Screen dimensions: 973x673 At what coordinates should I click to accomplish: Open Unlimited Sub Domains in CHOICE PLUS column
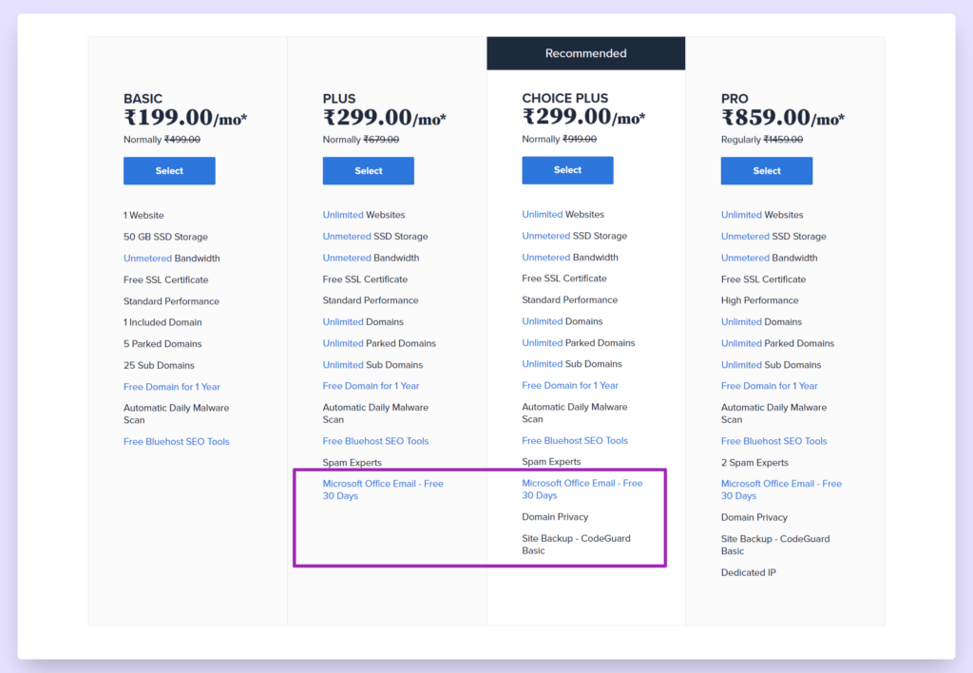tap(543, 364)
